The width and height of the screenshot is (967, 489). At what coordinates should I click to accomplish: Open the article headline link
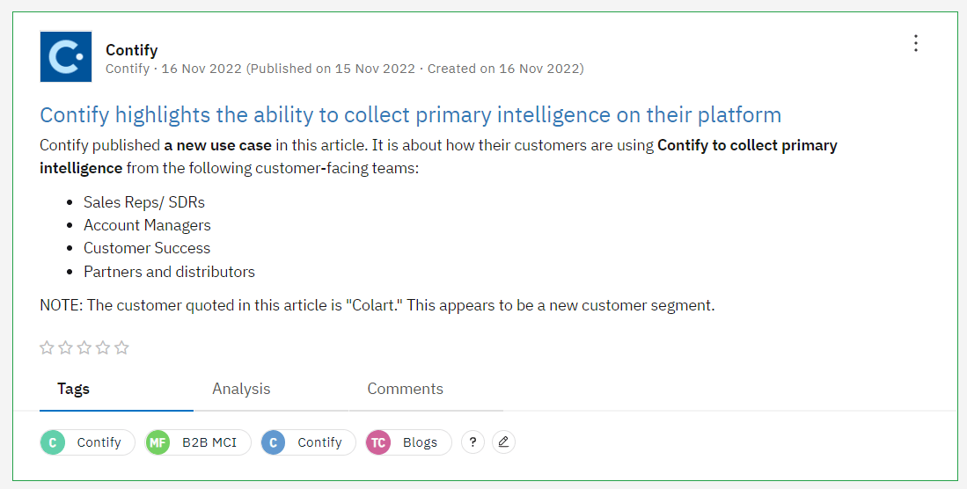(x=410, y=114)
